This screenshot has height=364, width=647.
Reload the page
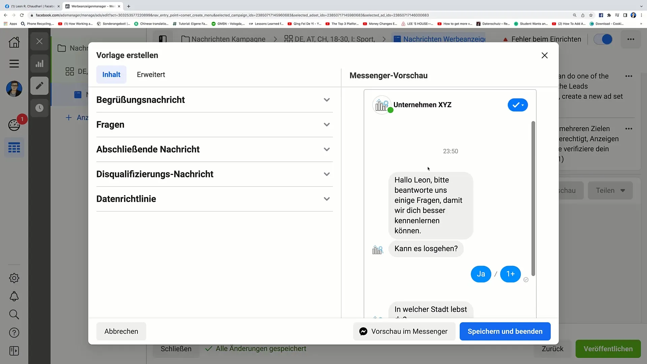pos(22,15)
